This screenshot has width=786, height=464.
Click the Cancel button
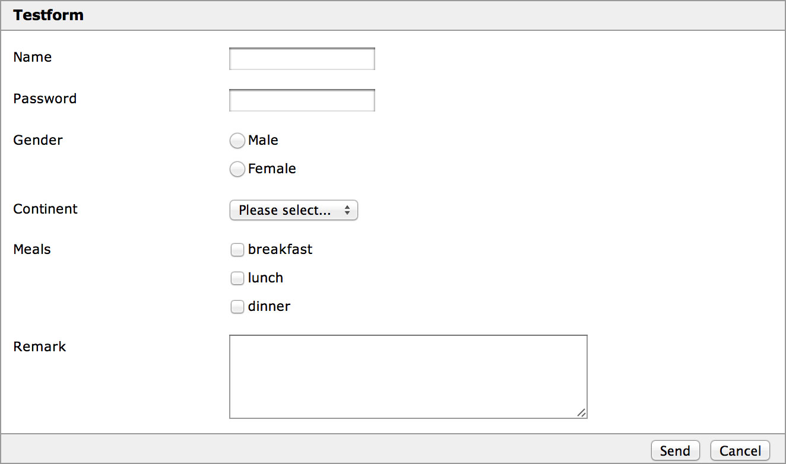point(740,450)
